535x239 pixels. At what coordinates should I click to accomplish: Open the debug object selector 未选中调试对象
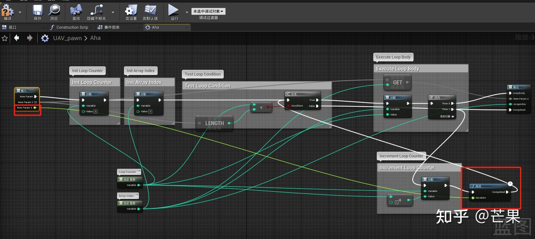[x=208, y=12]
